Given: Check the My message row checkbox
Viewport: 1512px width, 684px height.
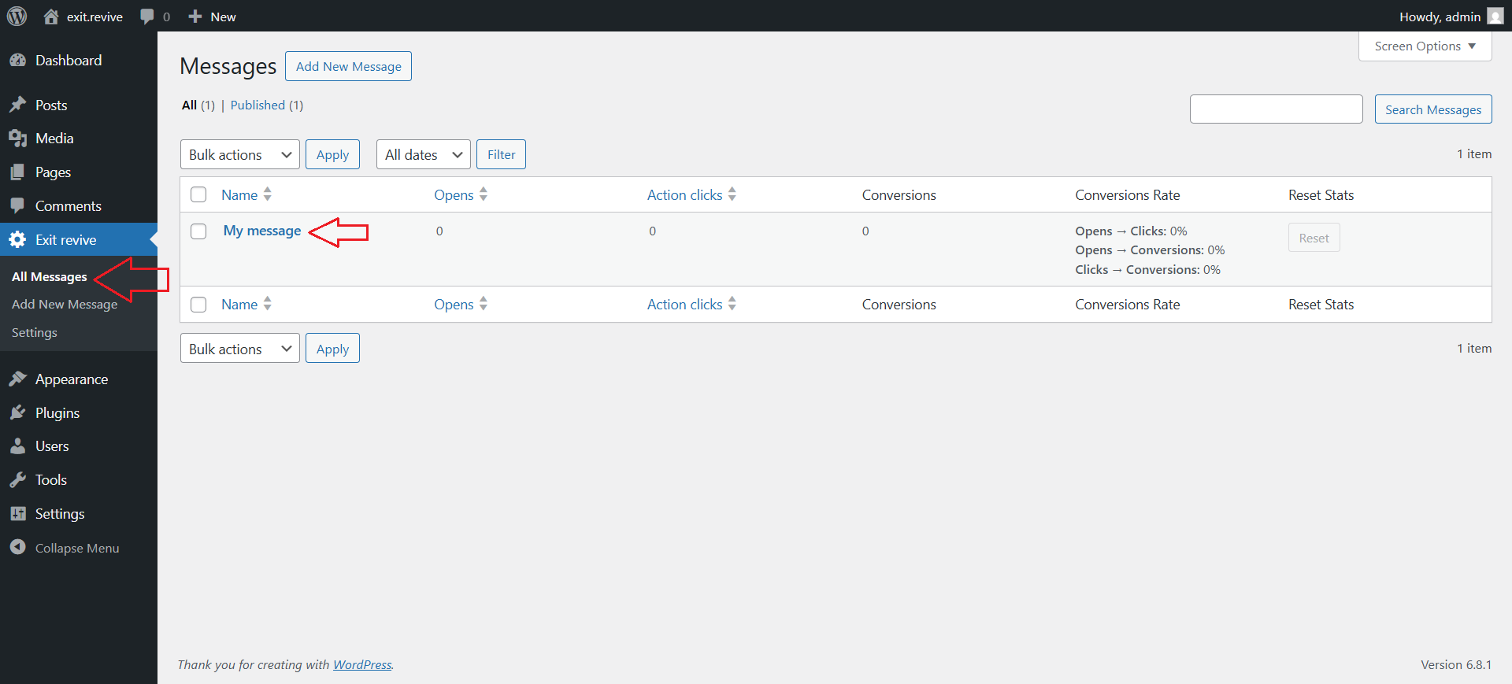Looking at the screenshot, I should [198, 231].
